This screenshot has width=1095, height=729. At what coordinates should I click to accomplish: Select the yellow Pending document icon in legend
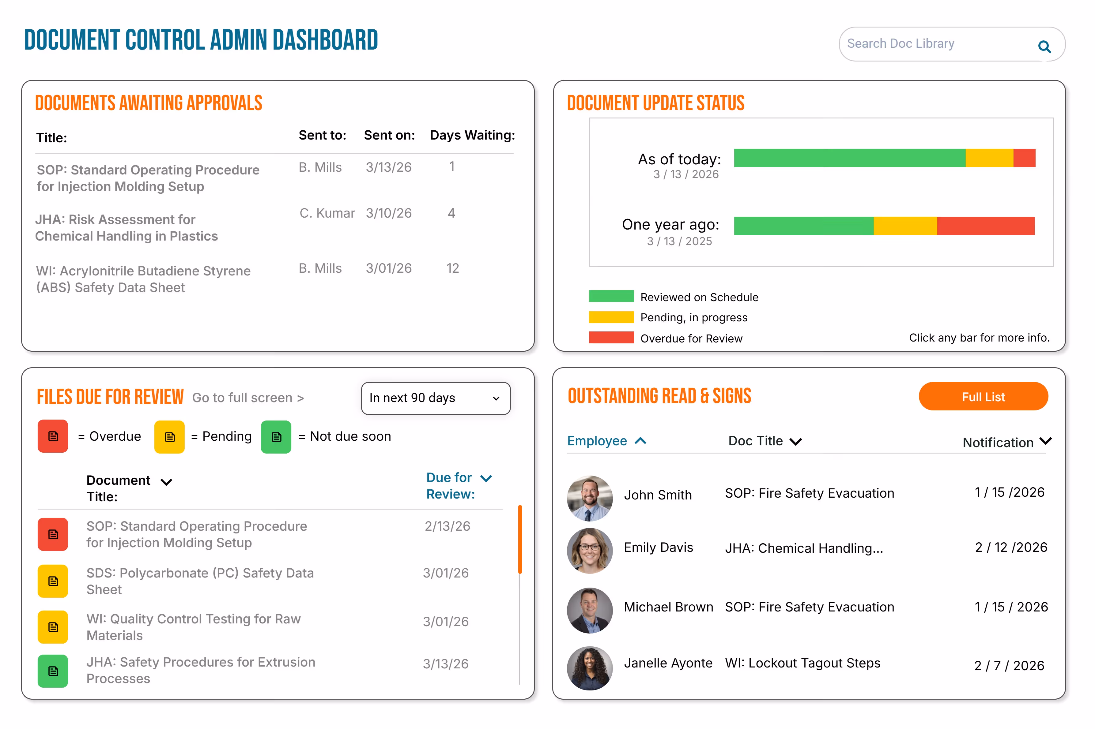tap(170, 436)
